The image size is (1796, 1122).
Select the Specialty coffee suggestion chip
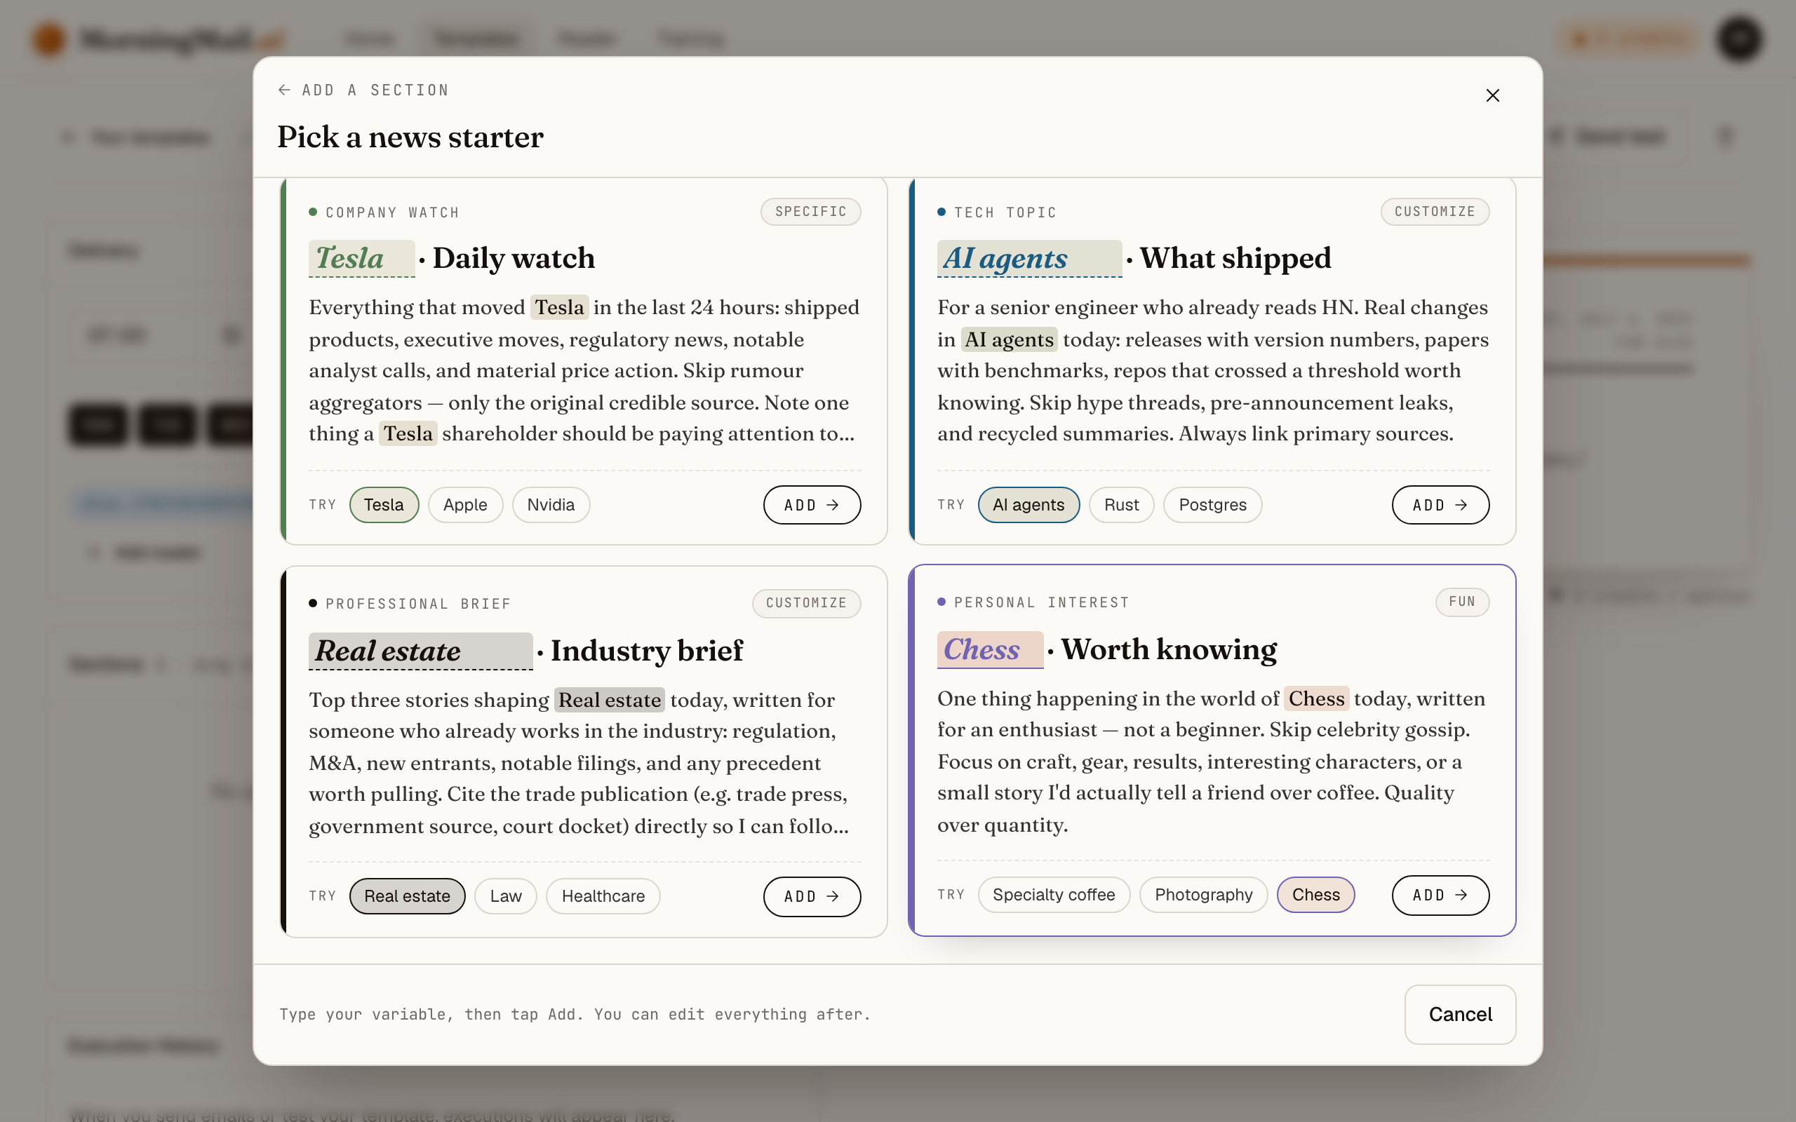pos(1054,894)
